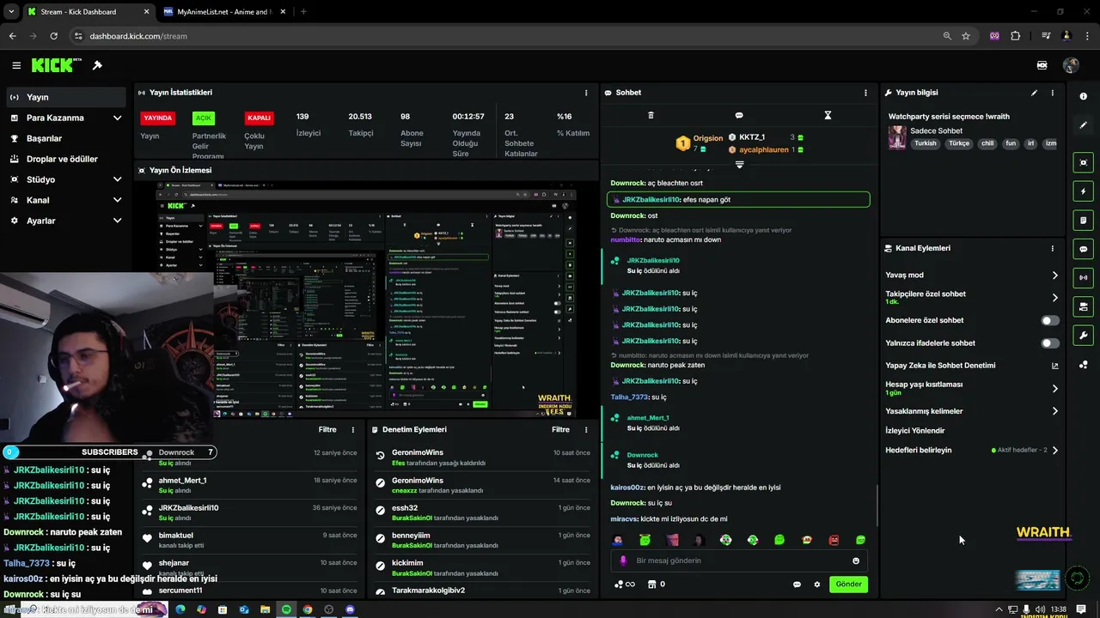Click the wrench icon in the right sidebar
Viewport: 1100px width, 618px height.
pyautogui.click(x=1083, y=336)
